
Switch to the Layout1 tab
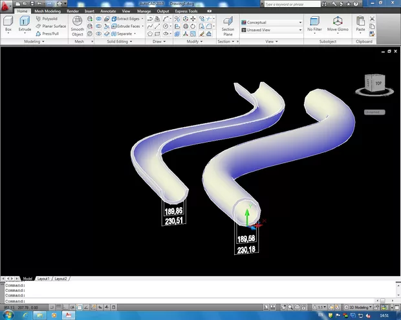(43, 278)
